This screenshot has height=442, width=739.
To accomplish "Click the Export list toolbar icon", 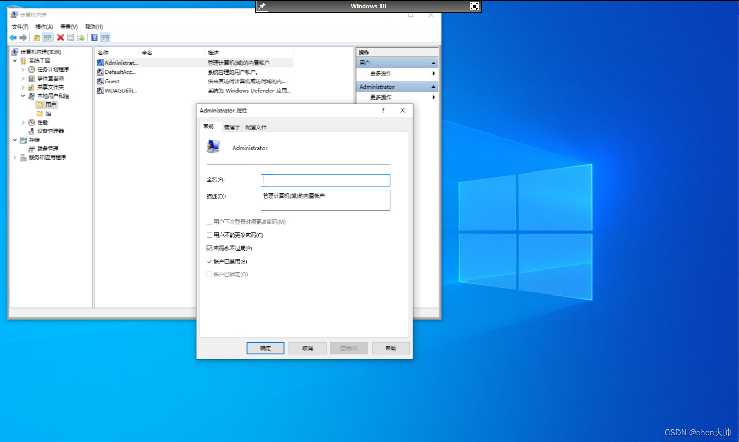I will pos(81,38).
